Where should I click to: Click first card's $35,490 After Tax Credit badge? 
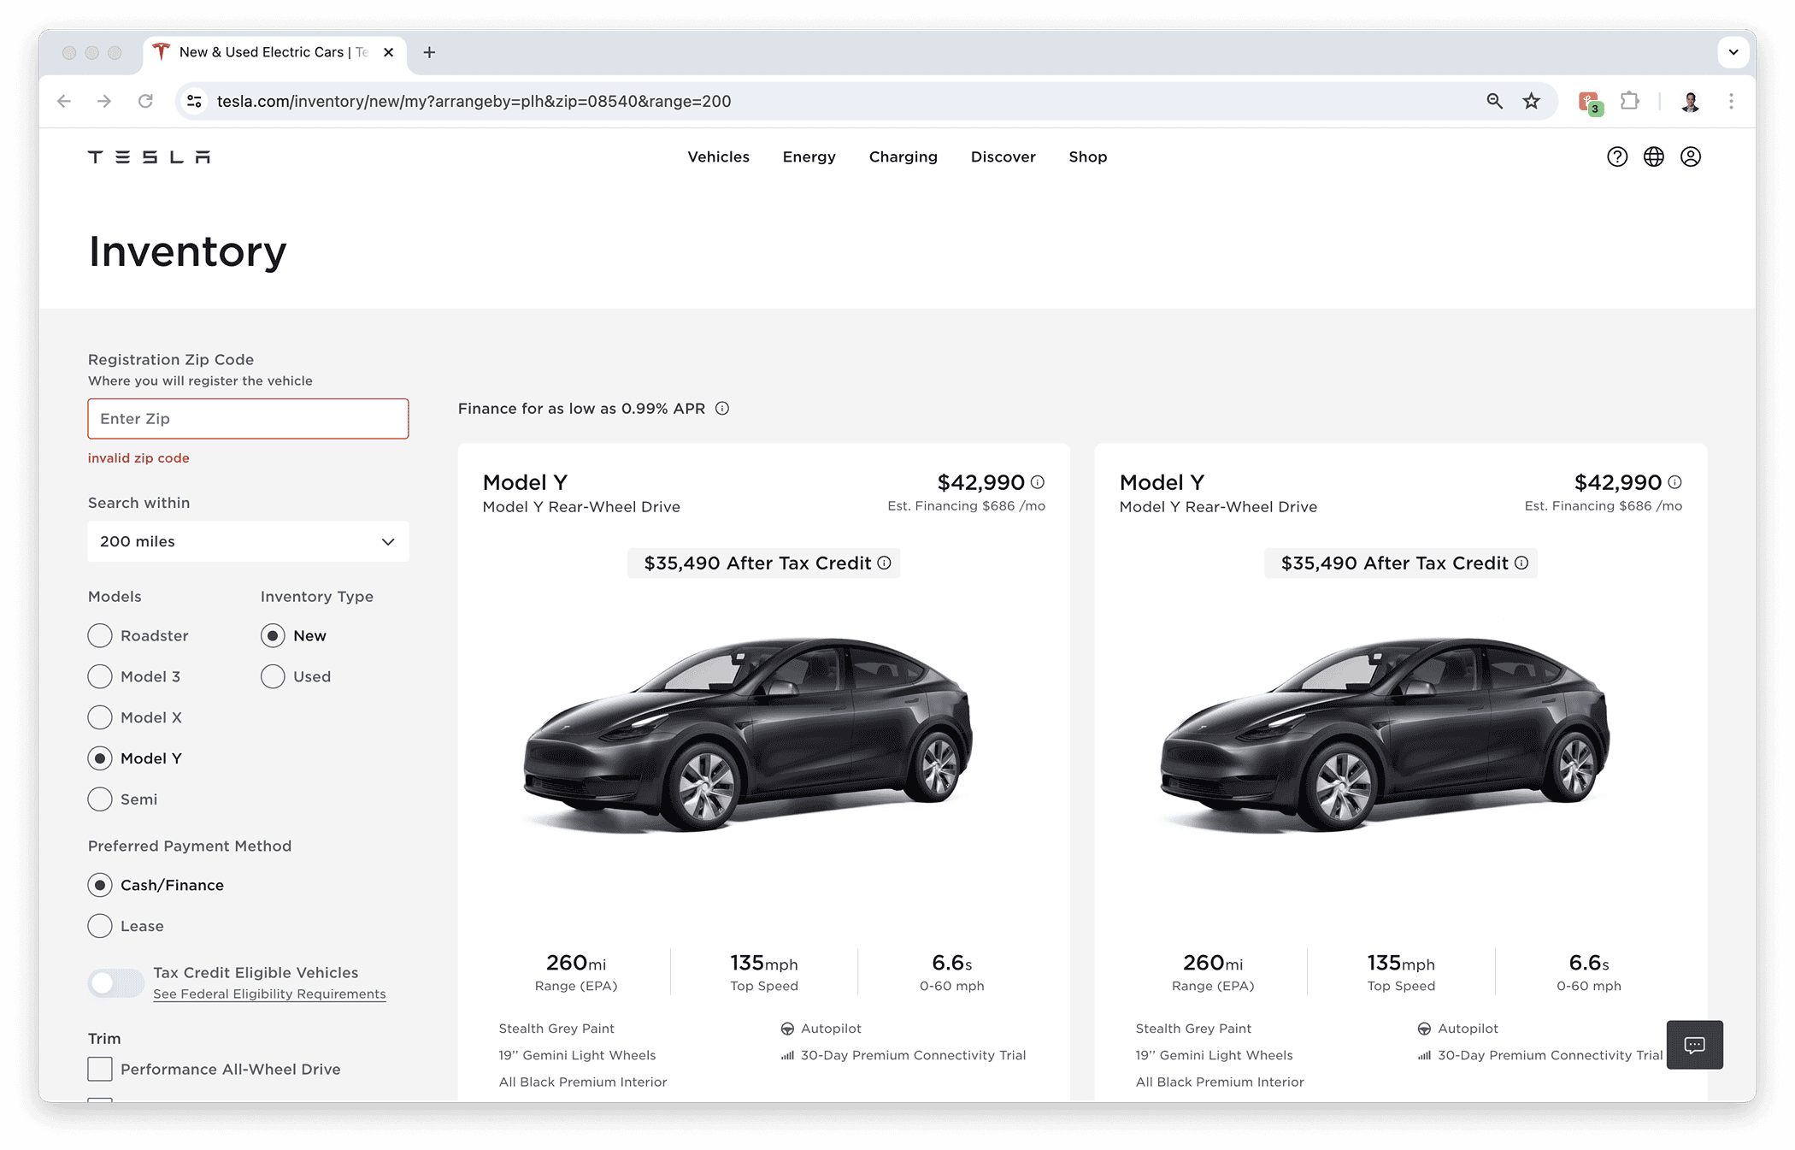click(763, 563)
